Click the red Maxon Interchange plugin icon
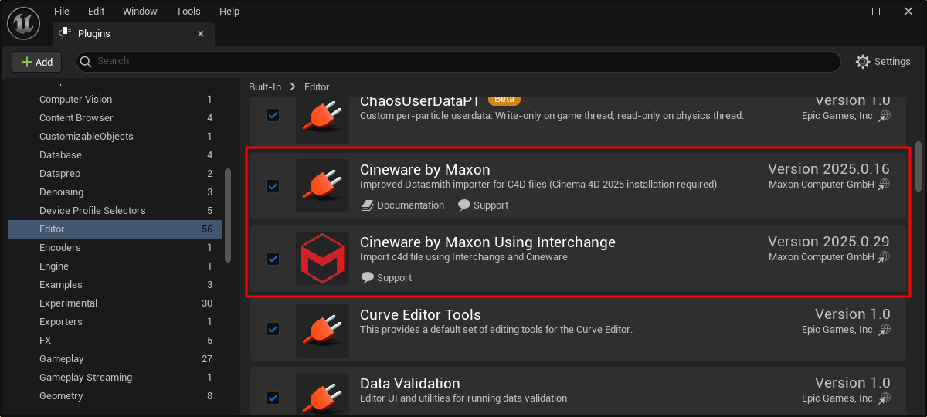This screenshot has width=927, height=417. click(x=322, y=259)
